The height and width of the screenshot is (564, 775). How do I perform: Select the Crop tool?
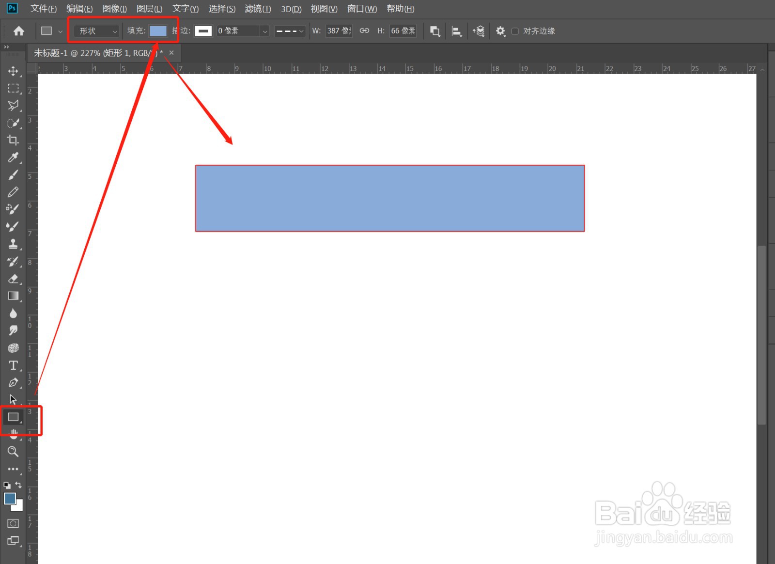(x=13, y=140)
